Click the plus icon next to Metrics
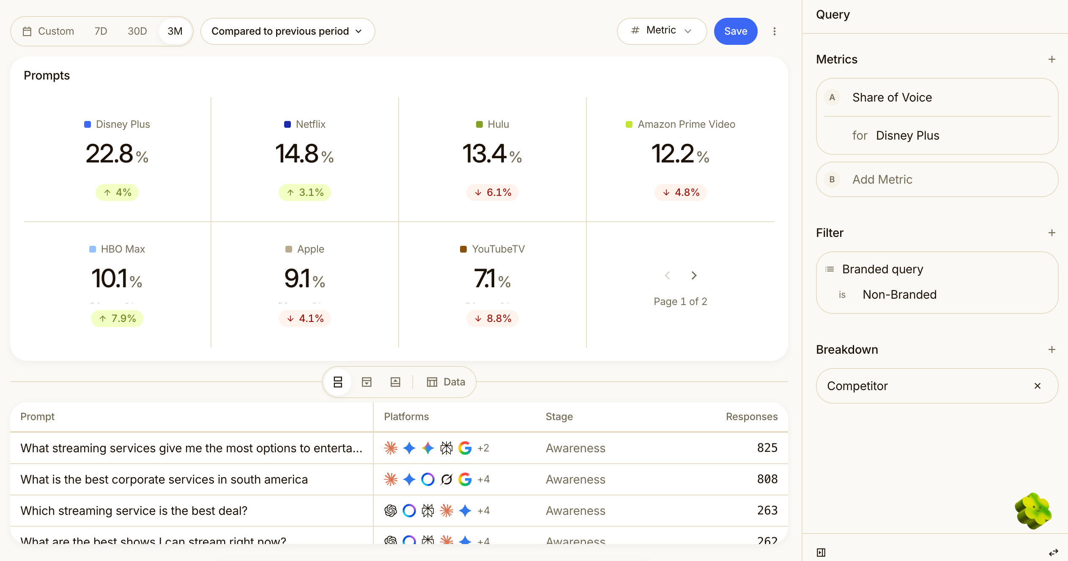This screenshot has width=1068, height=561. pyautogui.click(x=1052, y=59)
